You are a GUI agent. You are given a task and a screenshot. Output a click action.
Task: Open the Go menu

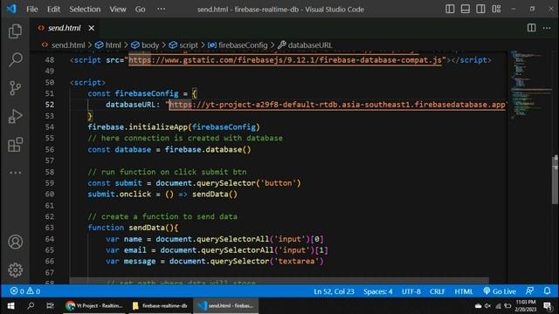(x=140, y=10)
